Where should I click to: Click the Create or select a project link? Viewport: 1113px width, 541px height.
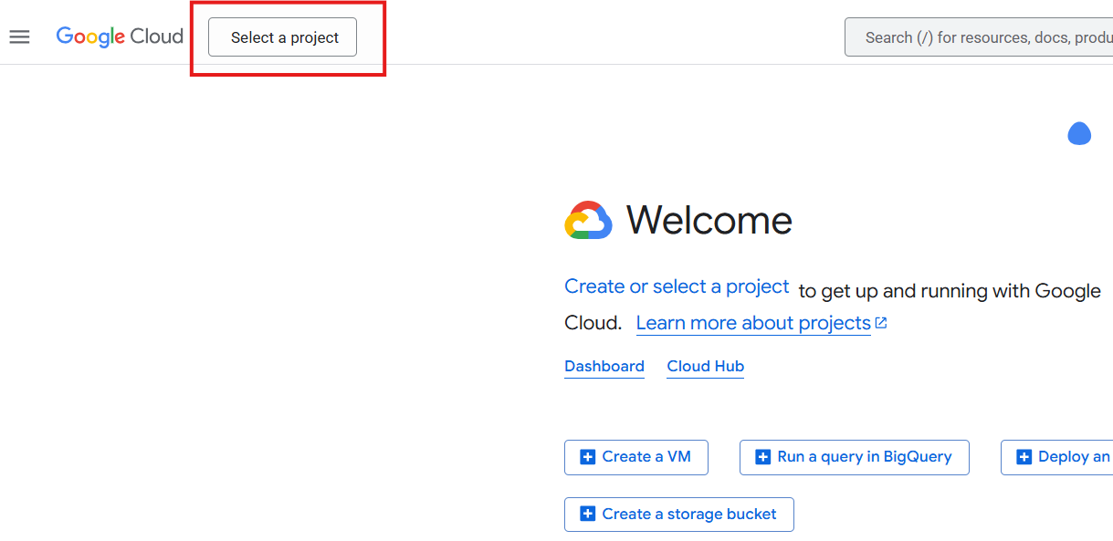[x=677, y=286]
